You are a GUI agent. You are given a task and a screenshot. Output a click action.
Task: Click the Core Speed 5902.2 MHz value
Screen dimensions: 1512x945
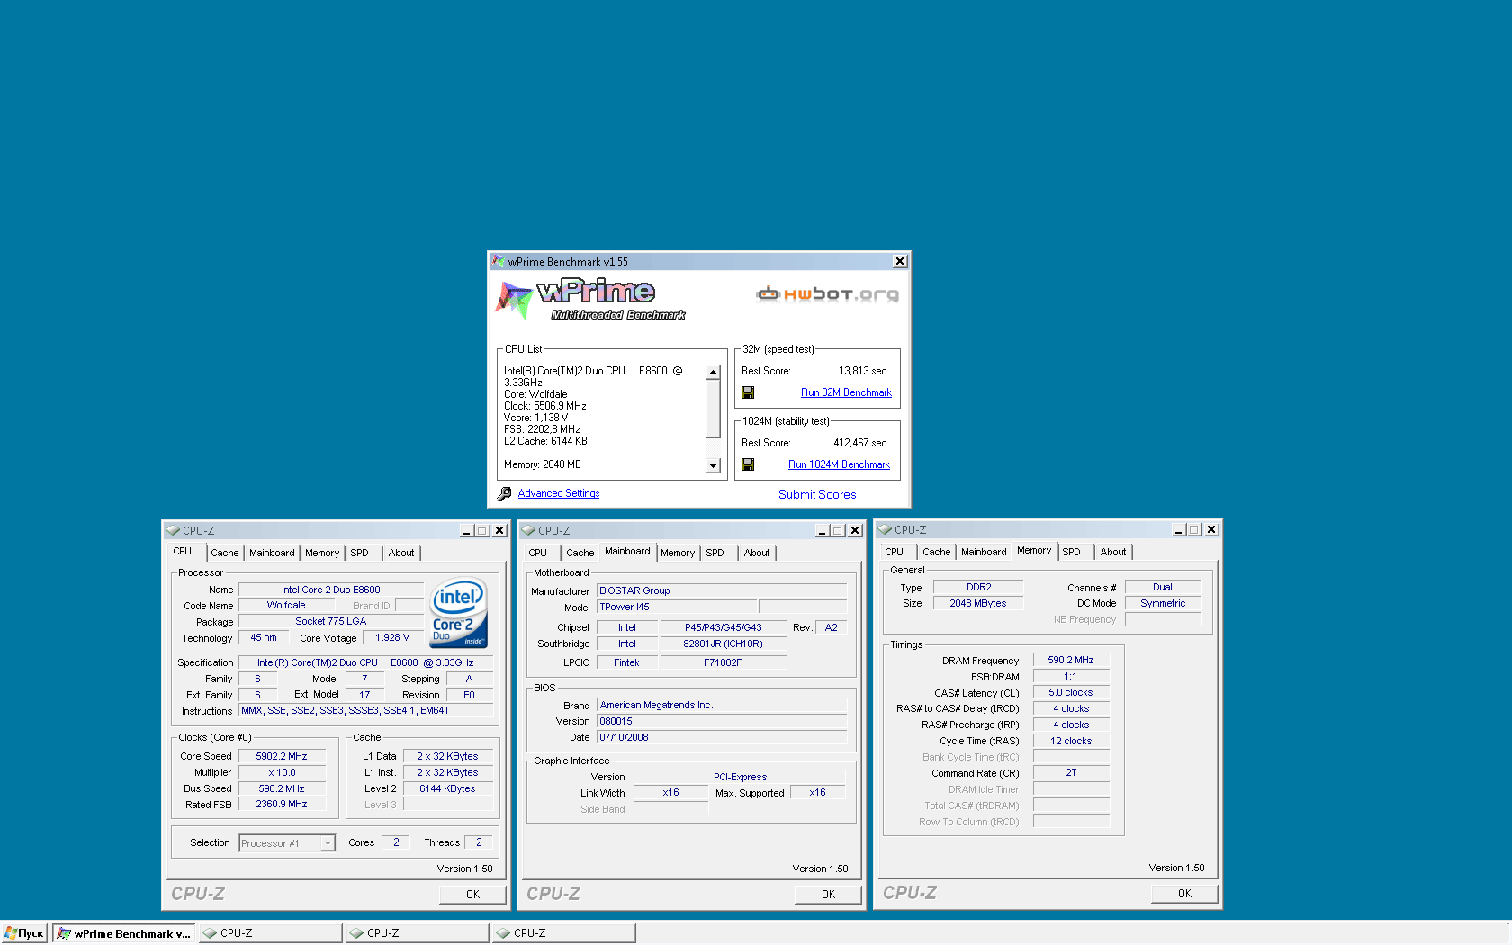pos(282,756)
